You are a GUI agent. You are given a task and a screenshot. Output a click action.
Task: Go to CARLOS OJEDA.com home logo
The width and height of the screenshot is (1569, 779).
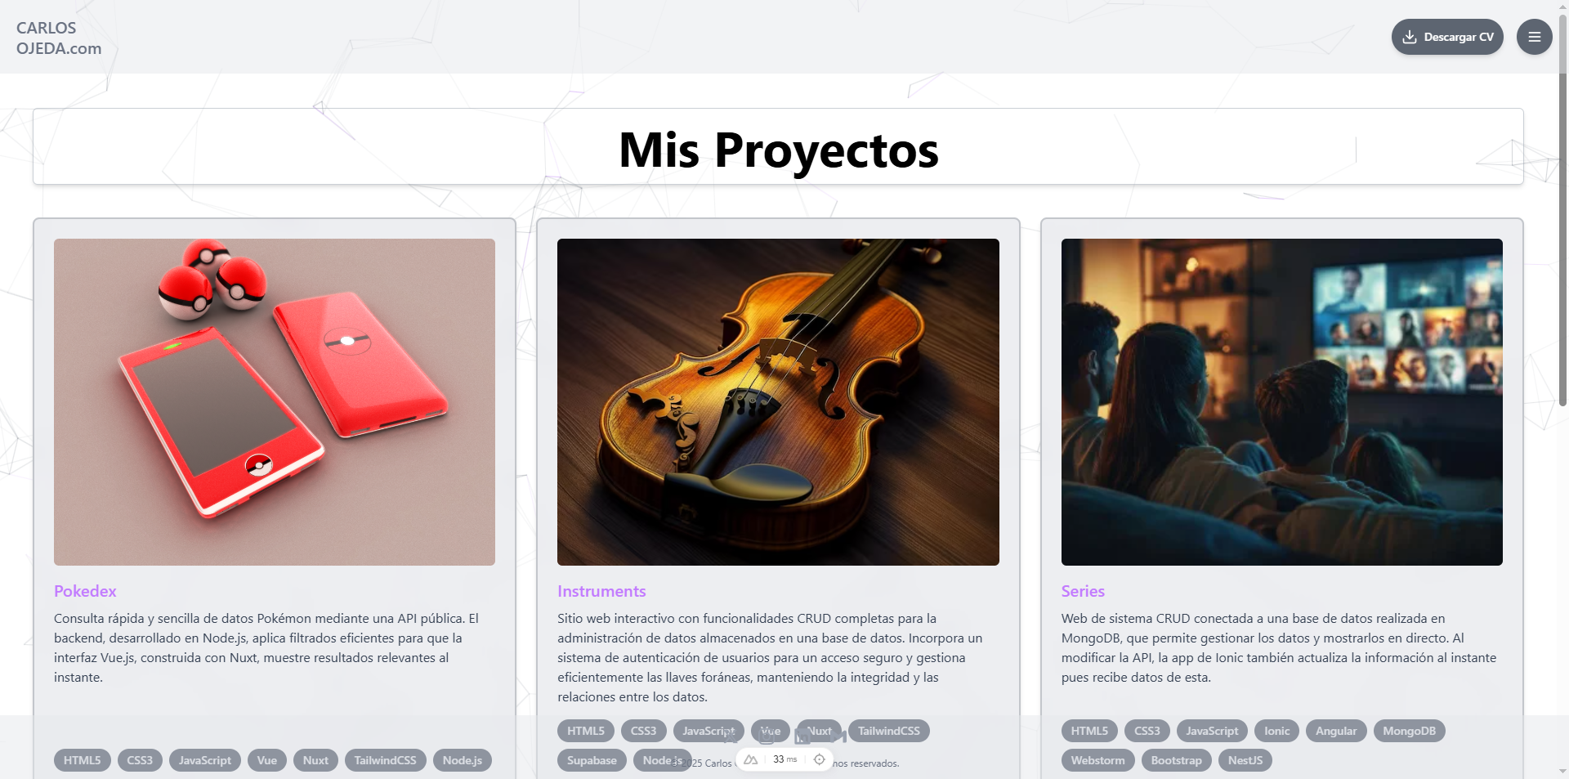tap(59, 38)
